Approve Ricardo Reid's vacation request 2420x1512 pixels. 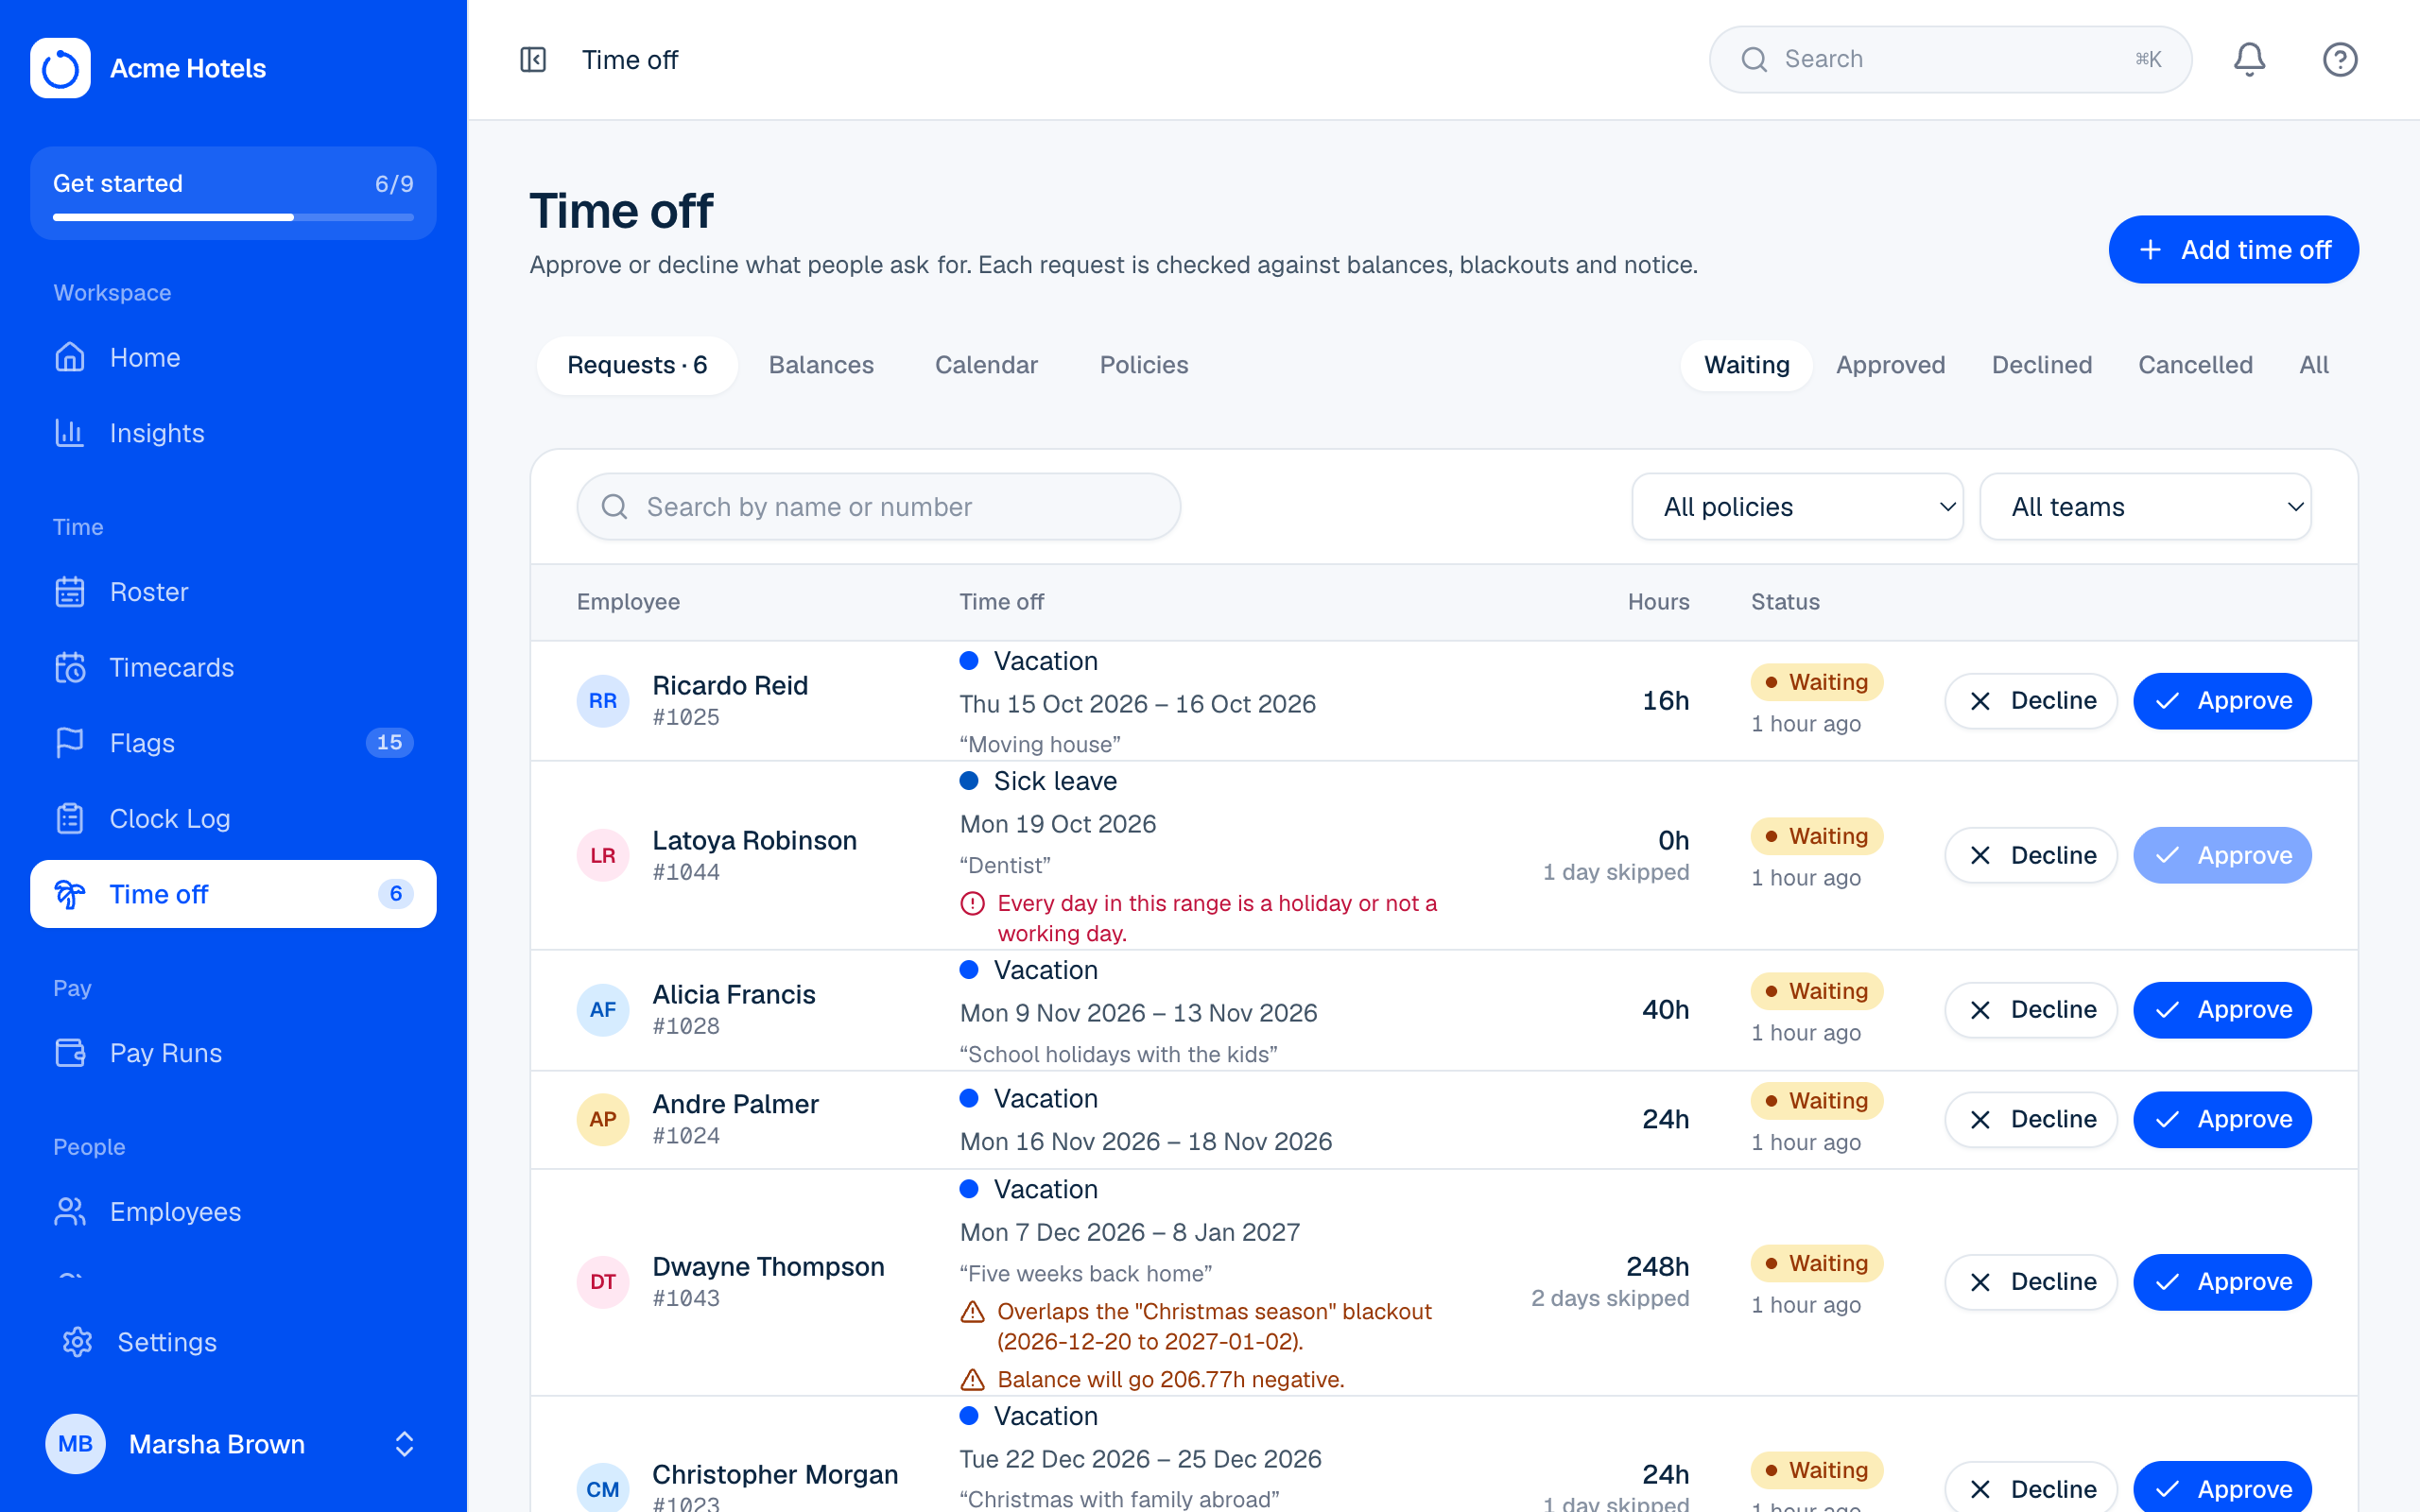pos(2222,701)
